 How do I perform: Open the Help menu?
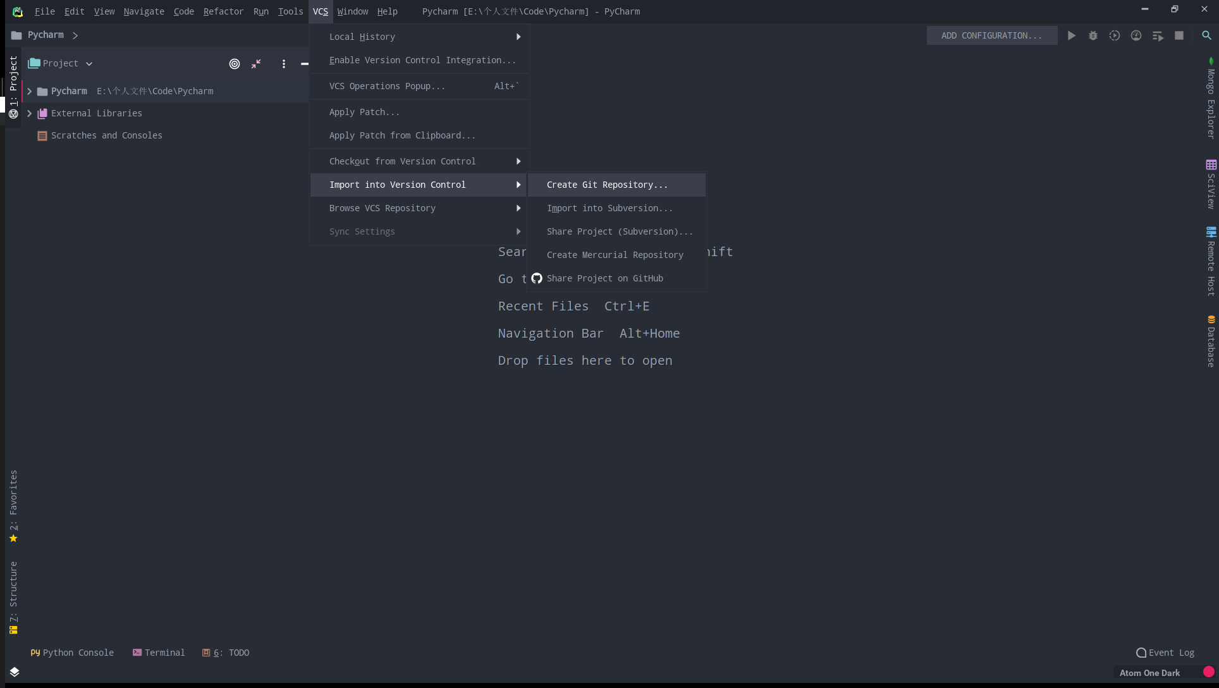click(x=387, y=11)
